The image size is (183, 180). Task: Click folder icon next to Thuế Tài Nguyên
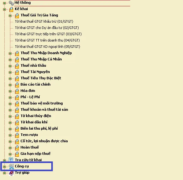17,72
